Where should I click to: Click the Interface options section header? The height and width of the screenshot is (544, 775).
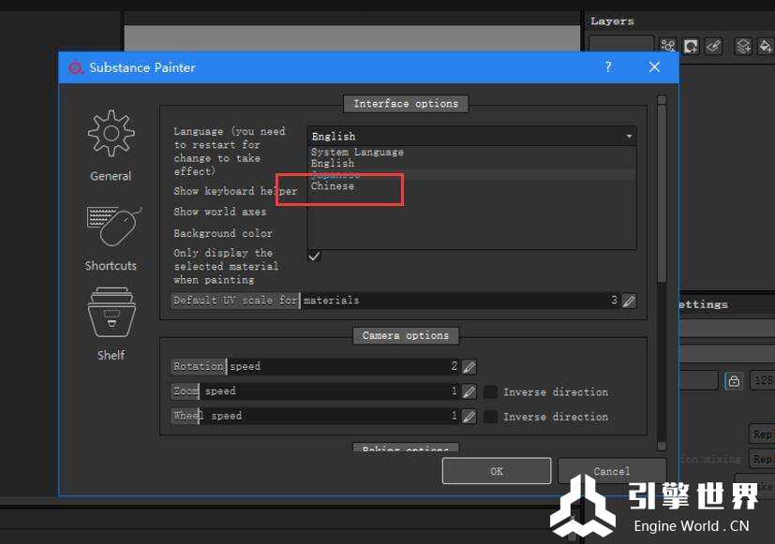(406, 104)
